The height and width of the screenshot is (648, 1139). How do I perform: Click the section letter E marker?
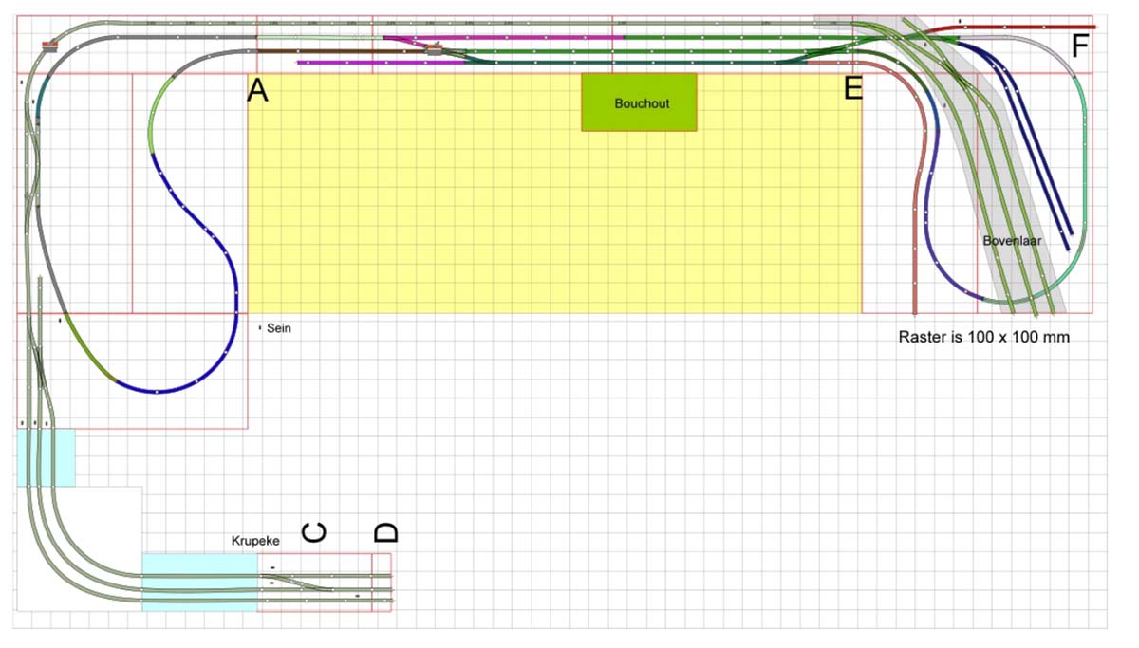tap(852, 89)
